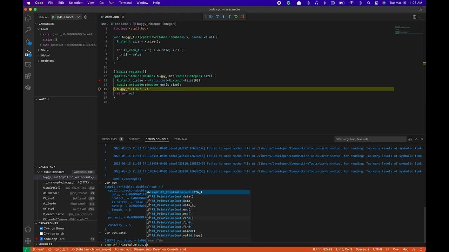The width and height of the screenshot is (449, 252).
Task: Step Out in debug toolbar
Action: [230, 16]
